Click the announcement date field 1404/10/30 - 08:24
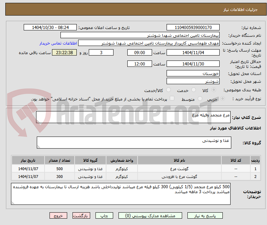267x225 pixels. [x=50, y=28]
